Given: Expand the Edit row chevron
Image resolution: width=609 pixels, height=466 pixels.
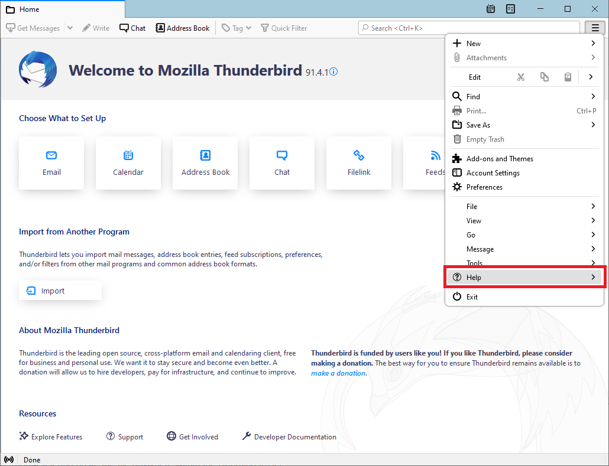Looking at the screenshot, I should pyautogui.click(x=590, y=77).
